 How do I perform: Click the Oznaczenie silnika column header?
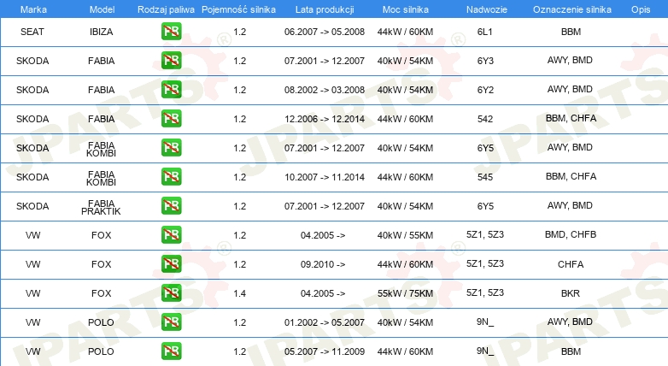[x=571, y=9]
